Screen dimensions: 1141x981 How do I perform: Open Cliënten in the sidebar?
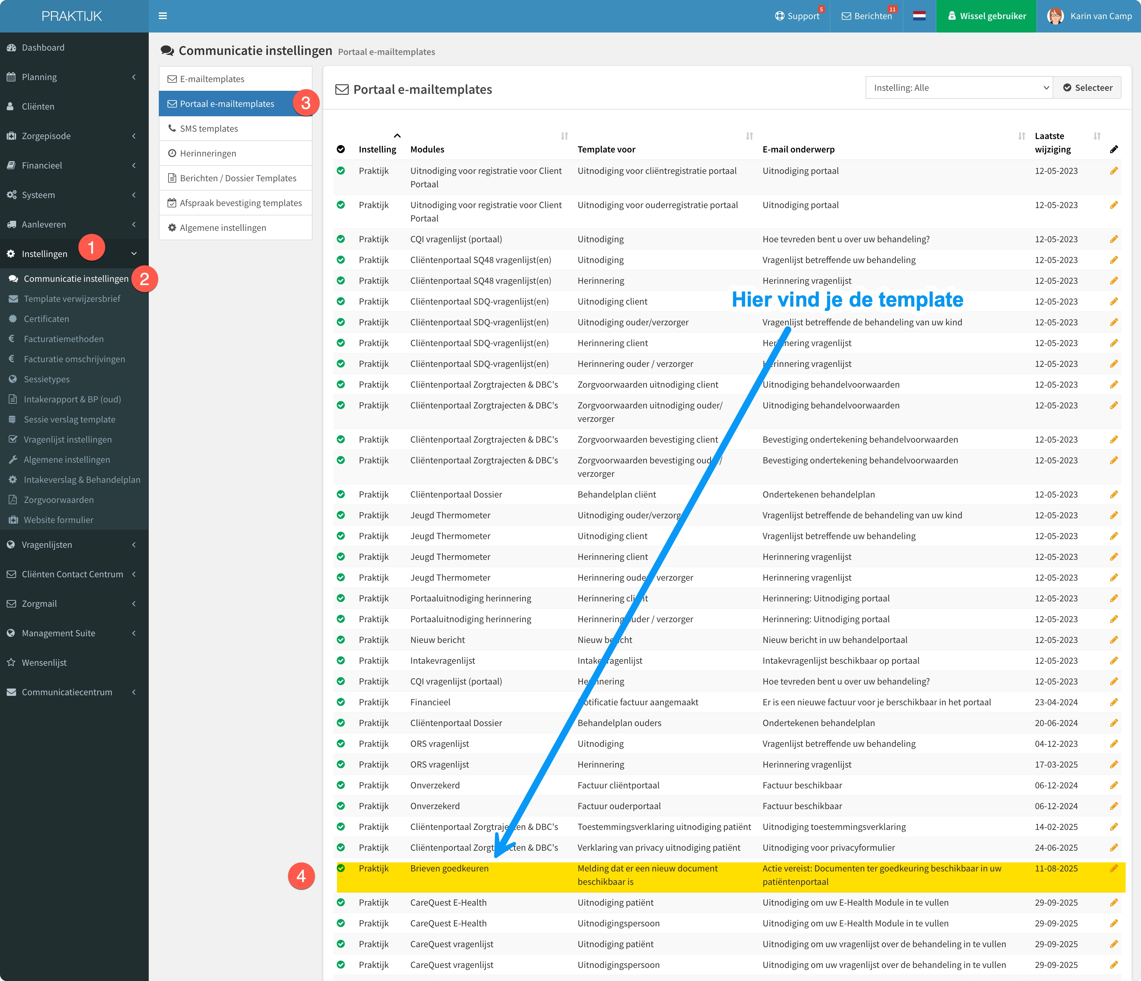pos(74,106)
